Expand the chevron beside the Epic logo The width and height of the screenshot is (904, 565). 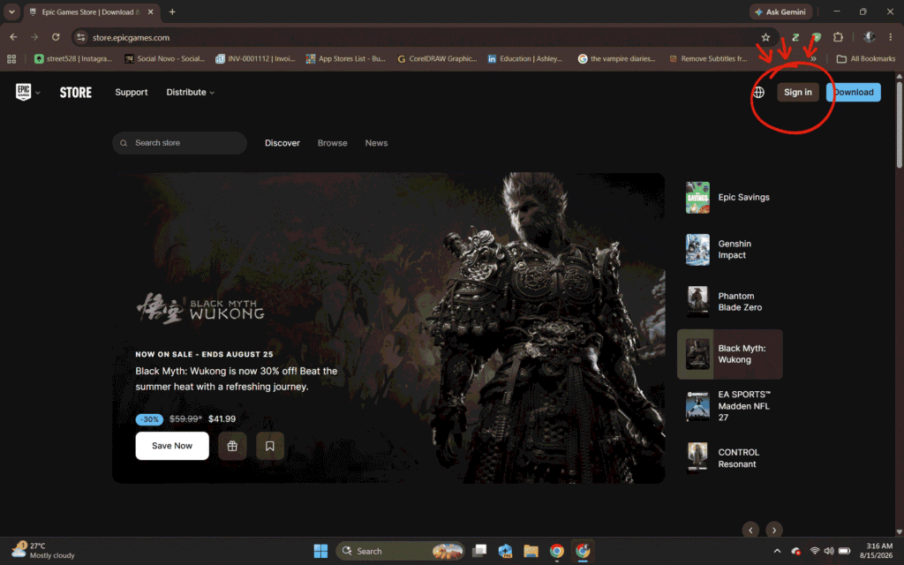pyautogui.click(x=38, y=93)
